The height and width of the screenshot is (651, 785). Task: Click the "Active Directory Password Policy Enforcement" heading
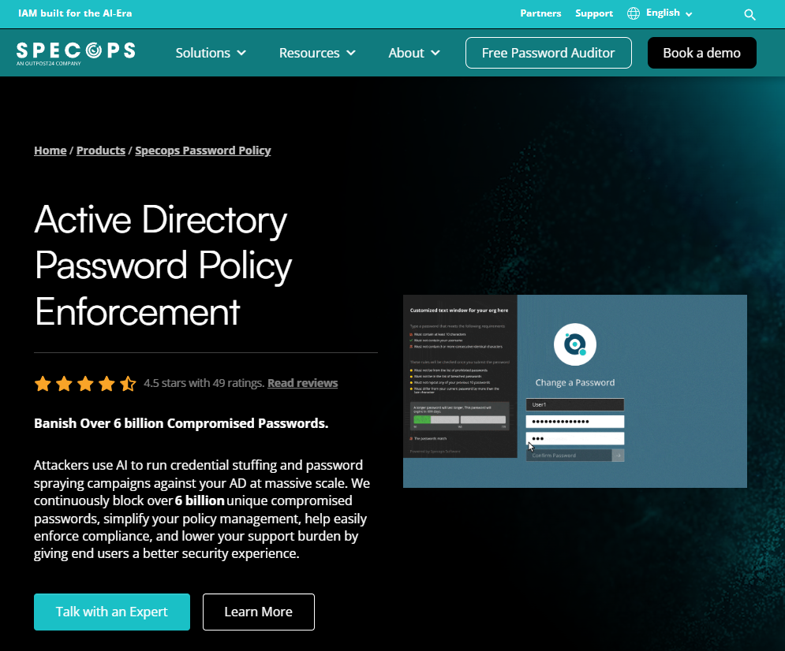(x=163, y=266)
